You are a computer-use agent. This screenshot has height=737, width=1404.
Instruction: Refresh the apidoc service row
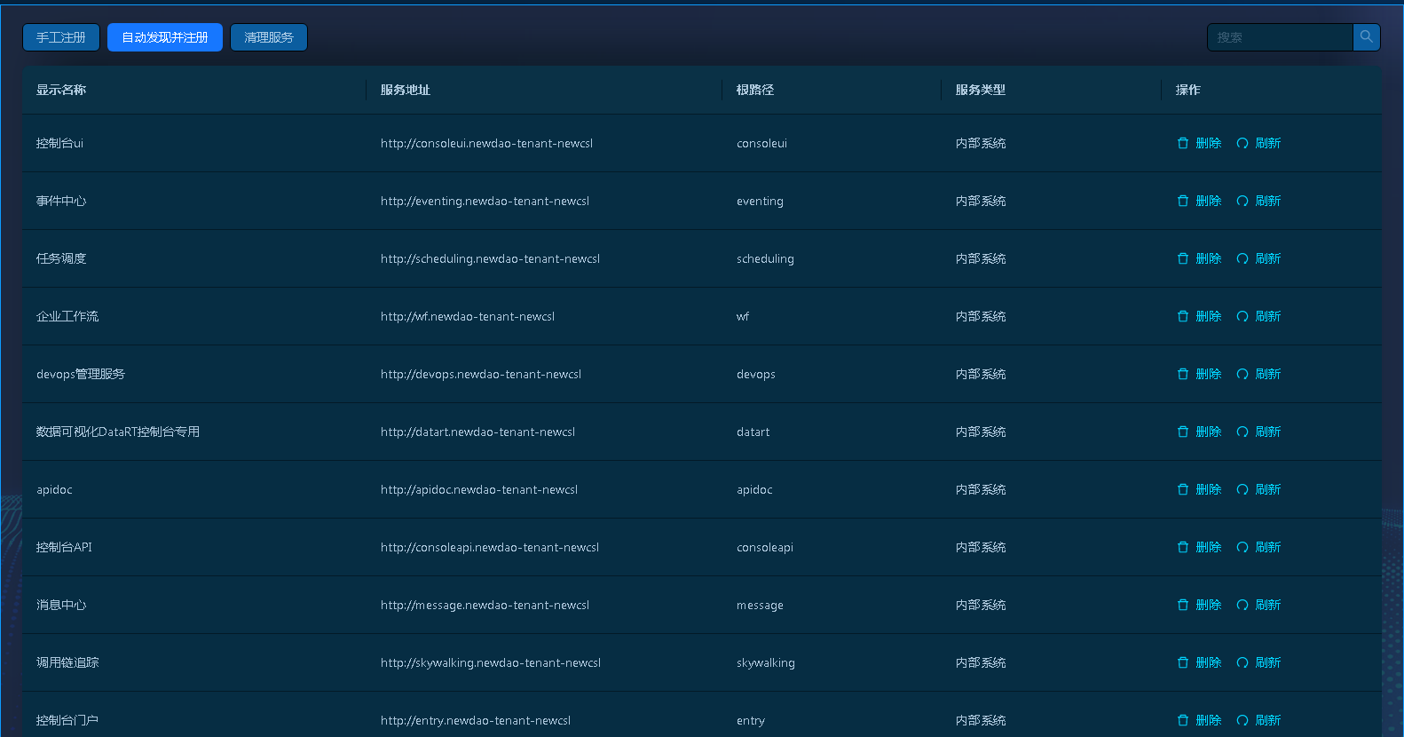(x=1258, y=489)
